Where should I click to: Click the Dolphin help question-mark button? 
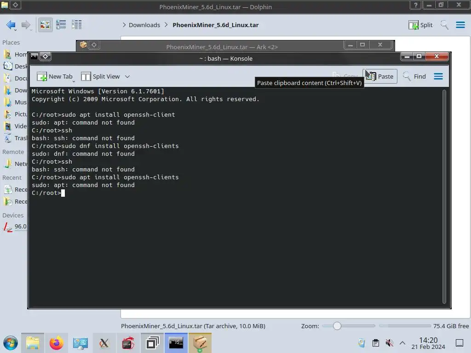(x=415, y=5)
